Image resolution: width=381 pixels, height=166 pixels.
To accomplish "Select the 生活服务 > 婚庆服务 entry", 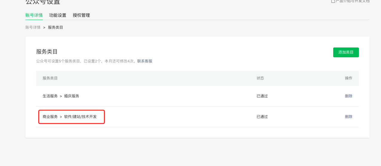I will pos(61,96).
